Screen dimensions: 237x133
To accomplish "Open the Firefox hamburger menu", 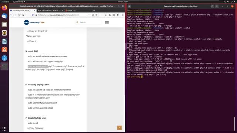I will (123, 15).
